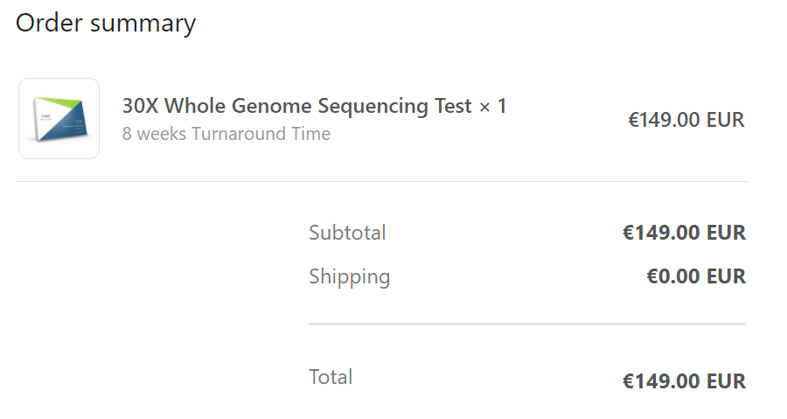
Task: Click "EUR" in the Total amount
Action: coord(726,381)
